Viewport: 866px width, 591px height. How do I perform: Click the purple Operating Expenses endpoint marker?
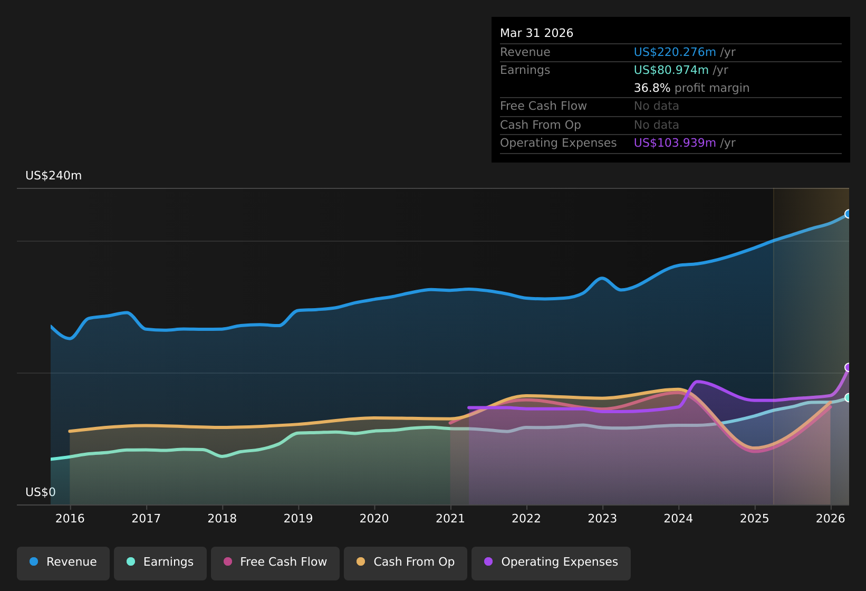[848, 367]
